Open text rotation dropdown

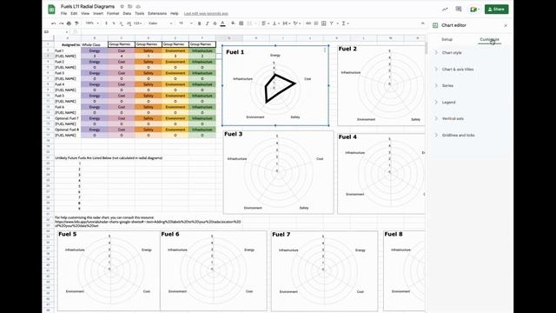(297, 23)
